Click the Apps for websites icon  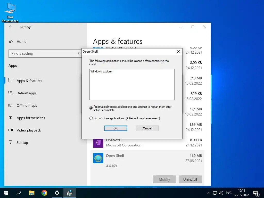click(x=10, y=118)
